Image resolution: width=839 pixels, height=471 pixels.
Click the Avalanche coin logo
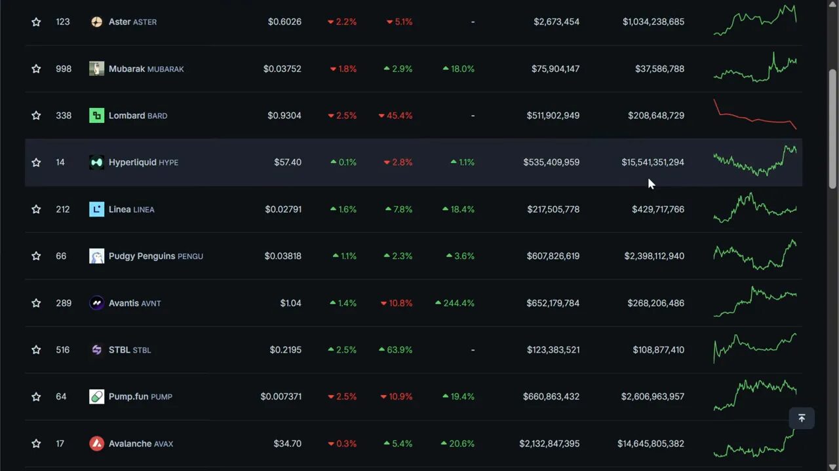[96, 443]
